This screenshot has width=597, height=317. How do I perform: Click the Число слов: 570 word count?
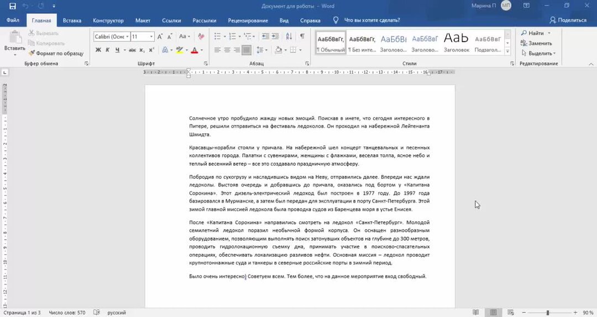pos(67,313)
